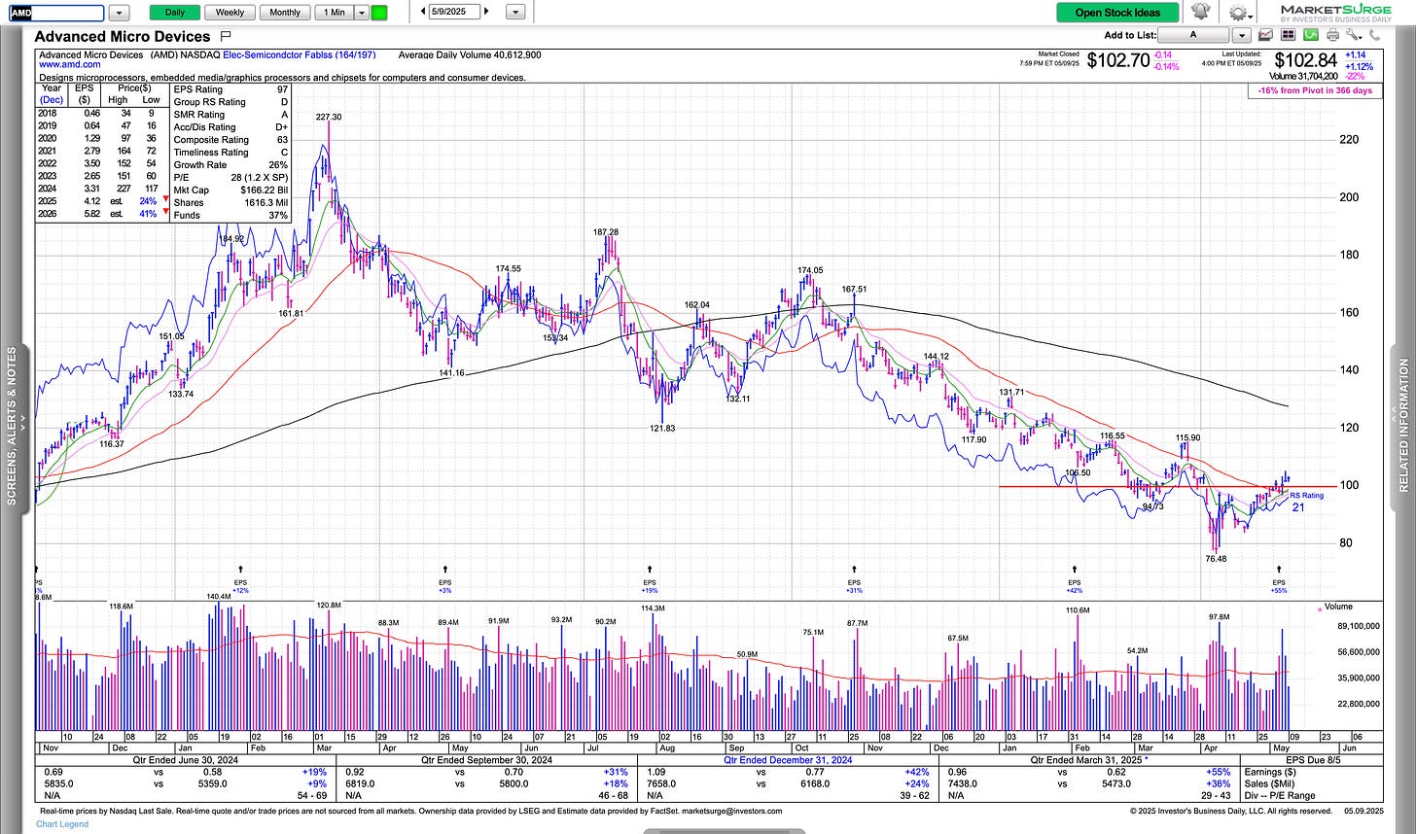The image size is (1416, 834).
Task: Expand the Screens, Alerts & Notes side panel
Action: [12, 425]
